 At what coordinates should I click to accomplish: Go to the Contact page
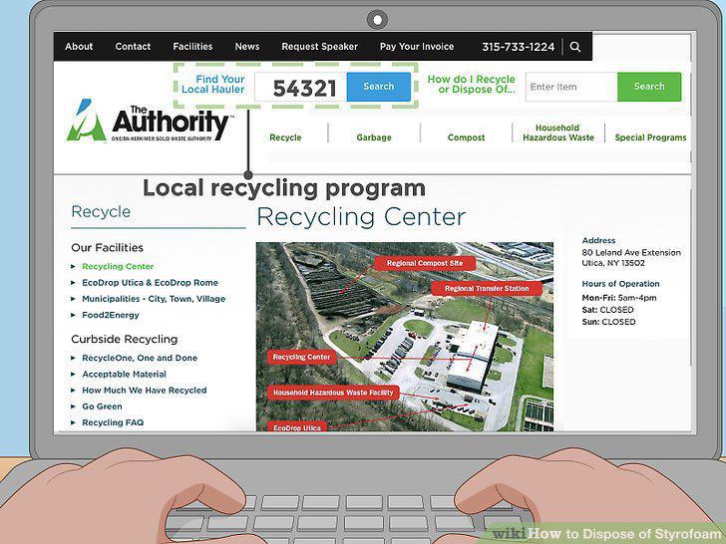[x=133, y=47]
